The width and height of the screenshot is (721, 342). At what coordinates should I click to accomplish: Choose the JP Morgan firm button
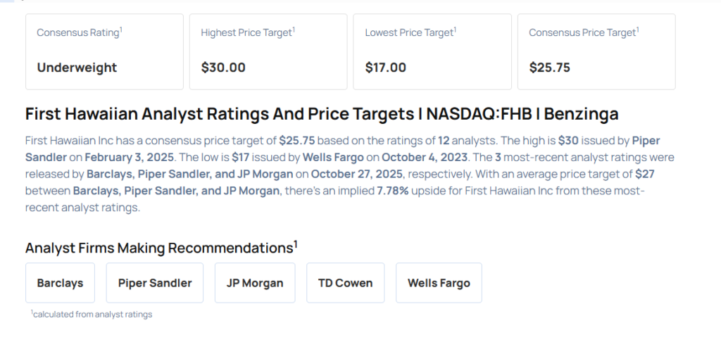[x=255, y=283]
